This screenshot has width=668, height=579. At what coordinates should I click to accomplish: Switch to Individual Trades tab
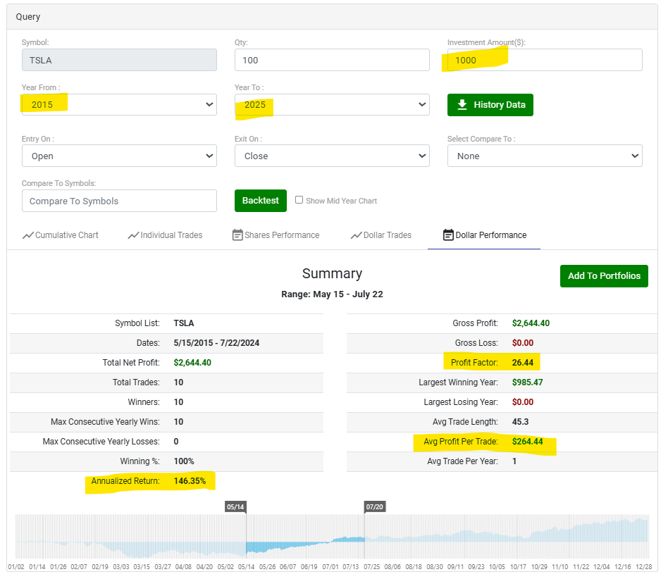[x=166, y=235]
